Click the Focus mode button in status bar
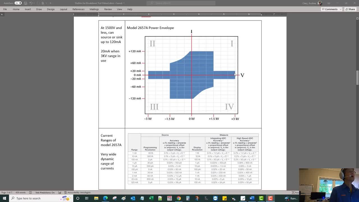The width and height of the screenshot is (359, 202). (x=295, y=192)
